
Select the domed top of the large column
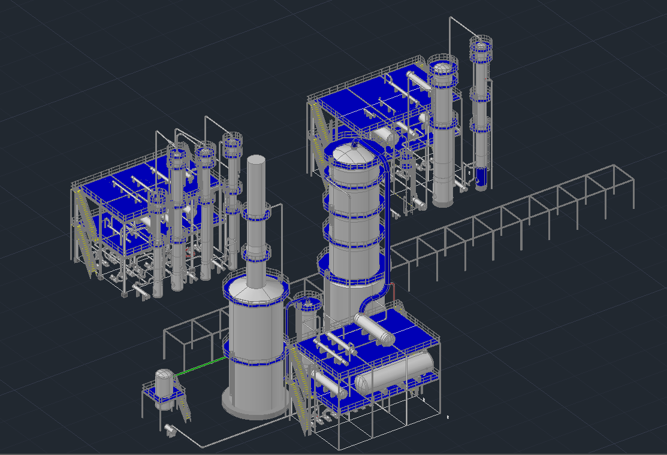354,154
